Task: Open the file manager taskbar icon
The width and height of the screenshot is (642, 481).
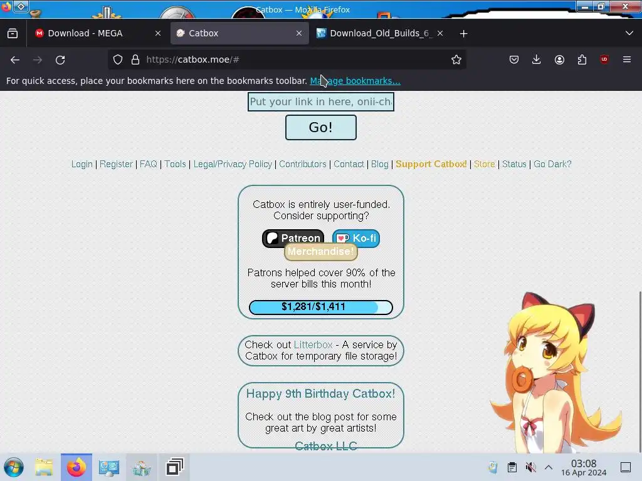Action: coord(44,467)
